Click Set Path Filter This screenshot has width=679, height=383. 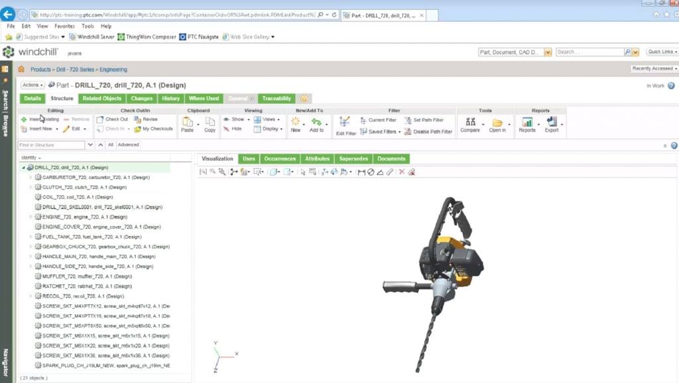click(424, 120)
